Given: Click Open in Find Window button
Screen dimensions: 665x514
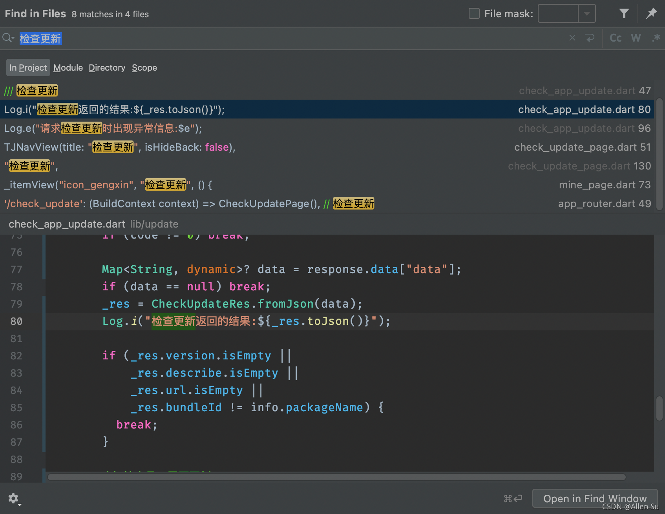Looking at the screenshot, I should point(595,499).
